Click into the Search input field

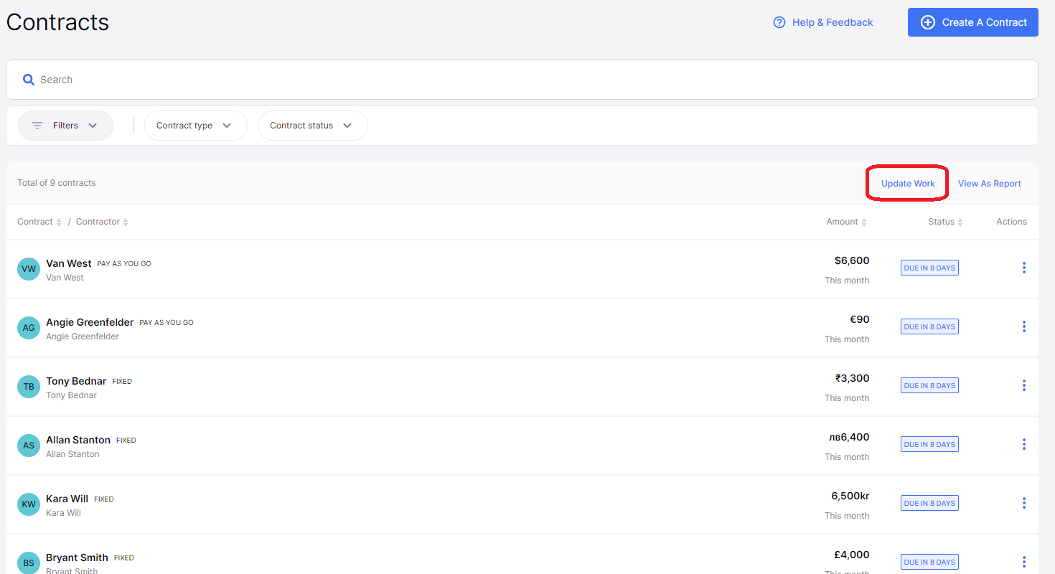(522, 80)
